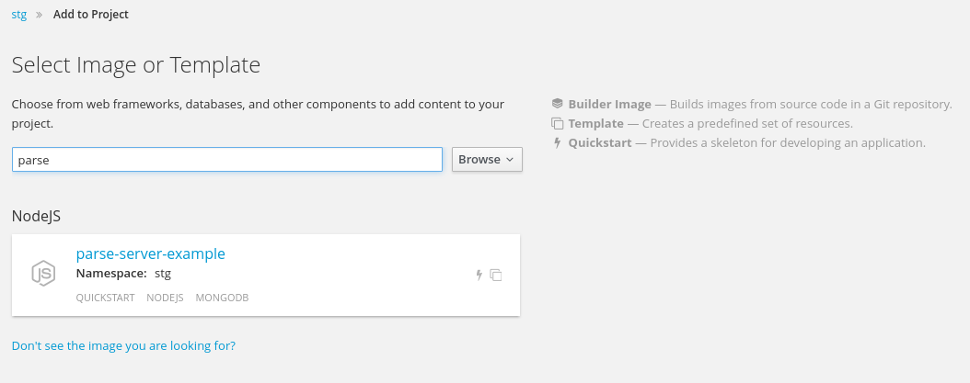Image resolution: width=970 pixels, height=383 pixels.
Task: Click the Builder Image layers icon in the legend
Action: (557, 104)
